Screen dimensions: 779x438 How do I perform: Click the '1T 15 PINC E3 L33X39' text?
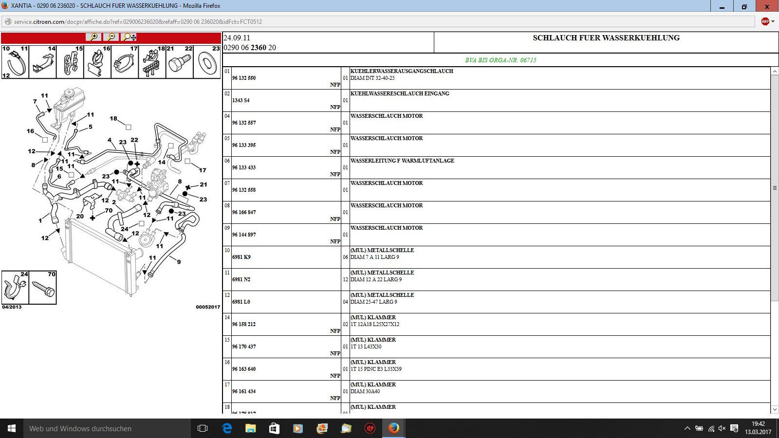tap(376, 369)
